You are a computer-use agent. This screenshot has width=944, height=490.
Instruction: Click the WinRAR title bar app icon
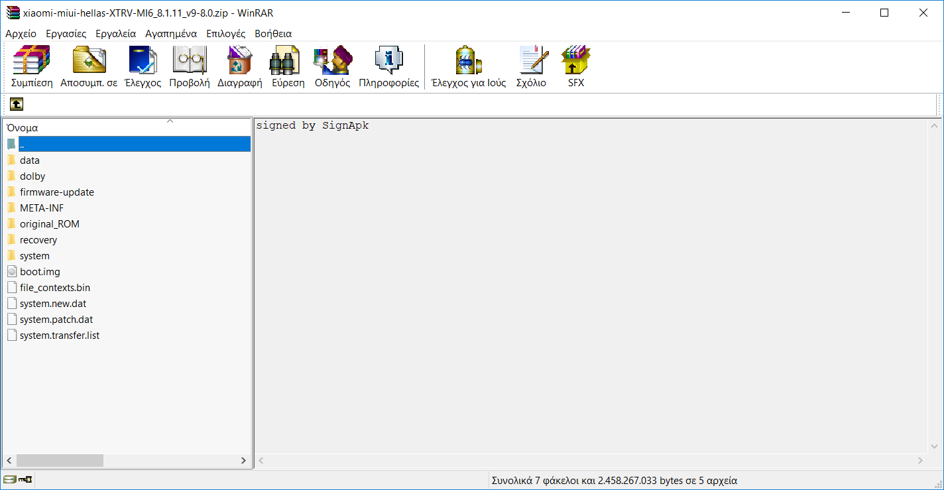click(x=13, y=13)
